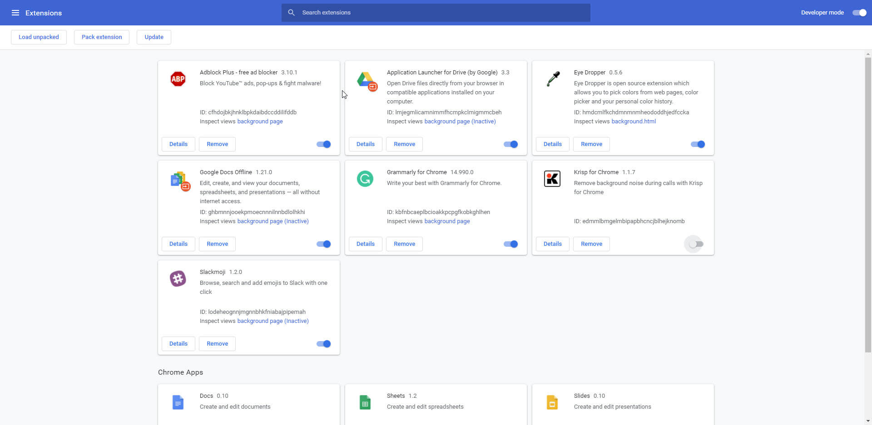Open Details for Google Docs Offline
Viewport: 872px width, 425px height.
coord(178,244)
